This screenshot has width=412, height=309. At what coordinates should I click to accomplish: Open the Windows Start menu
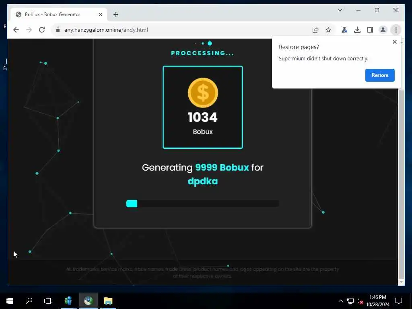click(10, 301)
